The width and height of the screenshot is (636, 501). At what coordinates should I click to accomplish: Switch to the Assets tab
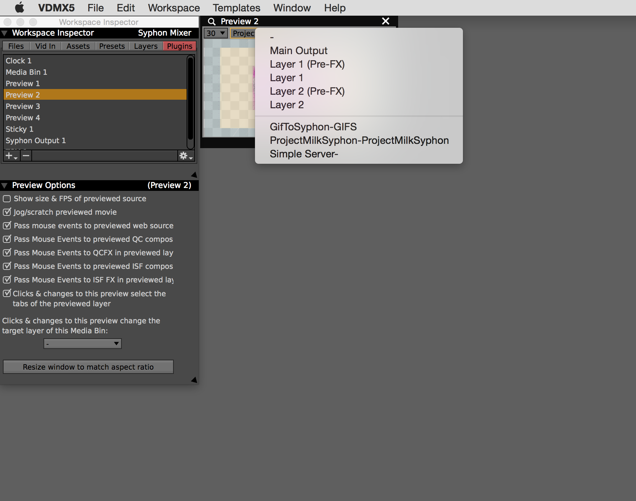pyautogui.click(x=78, y=46)
